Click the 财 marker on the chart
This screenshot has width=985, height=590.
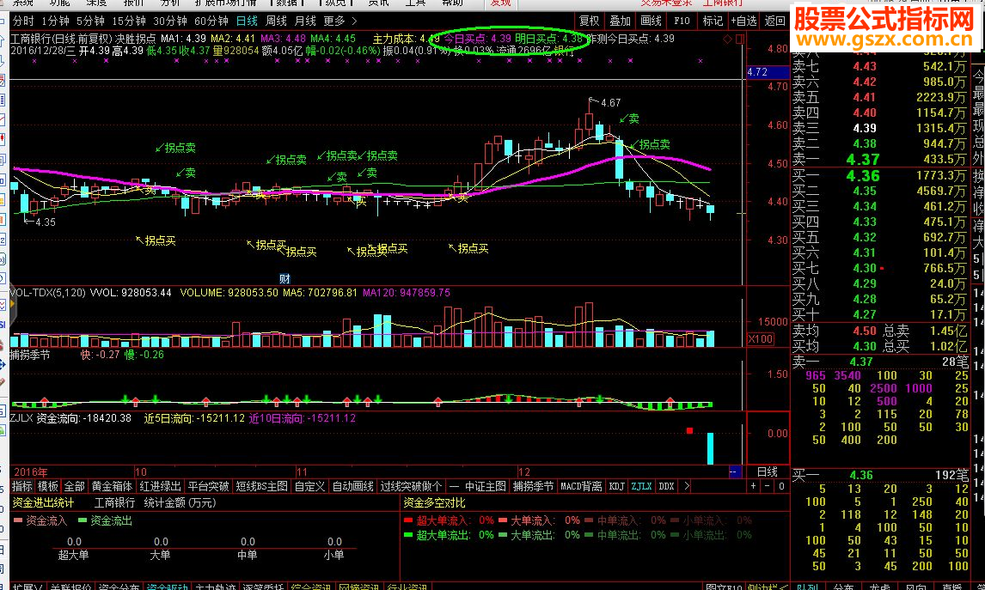pos(284,278)
